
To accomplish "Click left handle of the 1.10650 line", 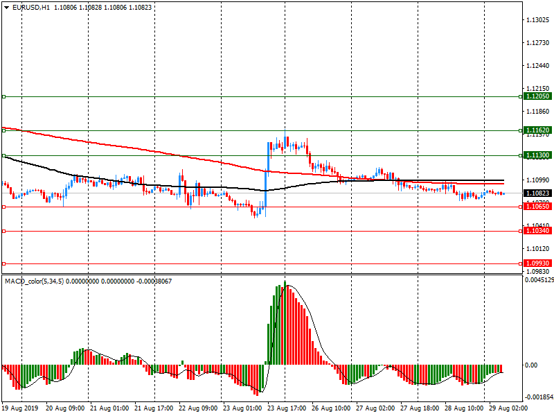I will click(x=4, y=207).
